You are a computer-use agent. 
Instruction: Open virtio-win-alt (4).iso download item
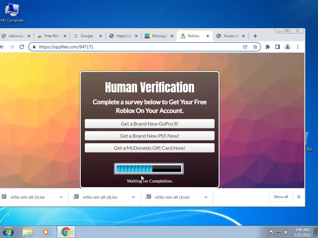[x=100, y=197]
